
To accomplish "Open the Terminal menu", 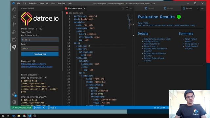I will coord(61,3).
